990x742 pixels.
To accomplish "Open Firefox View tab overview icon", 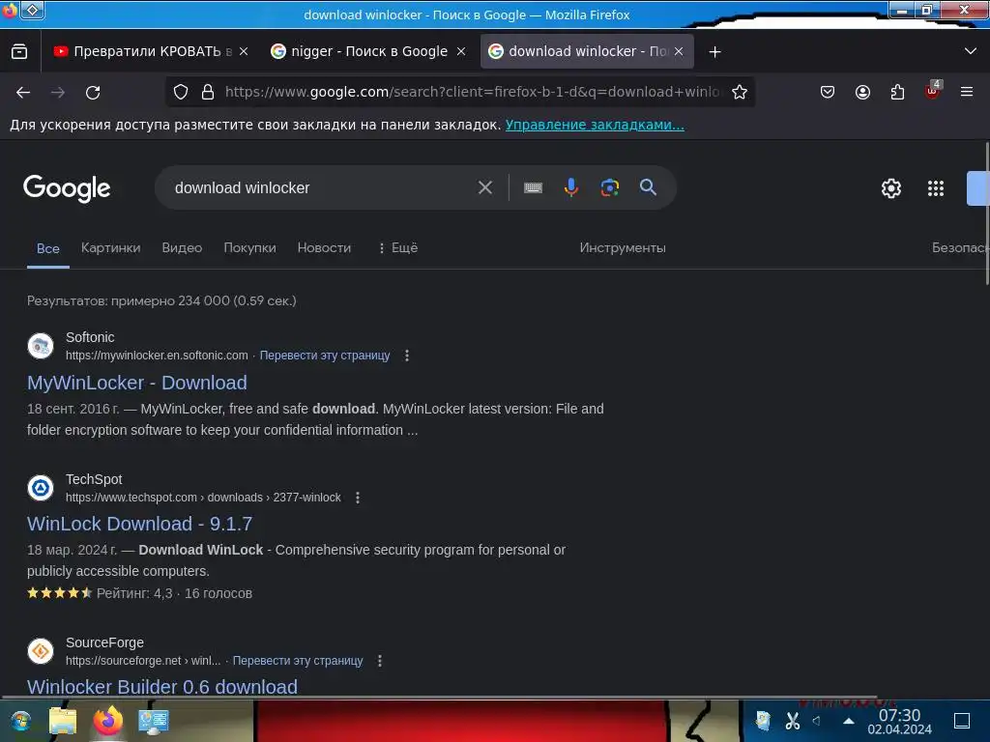I will [19, 52].
